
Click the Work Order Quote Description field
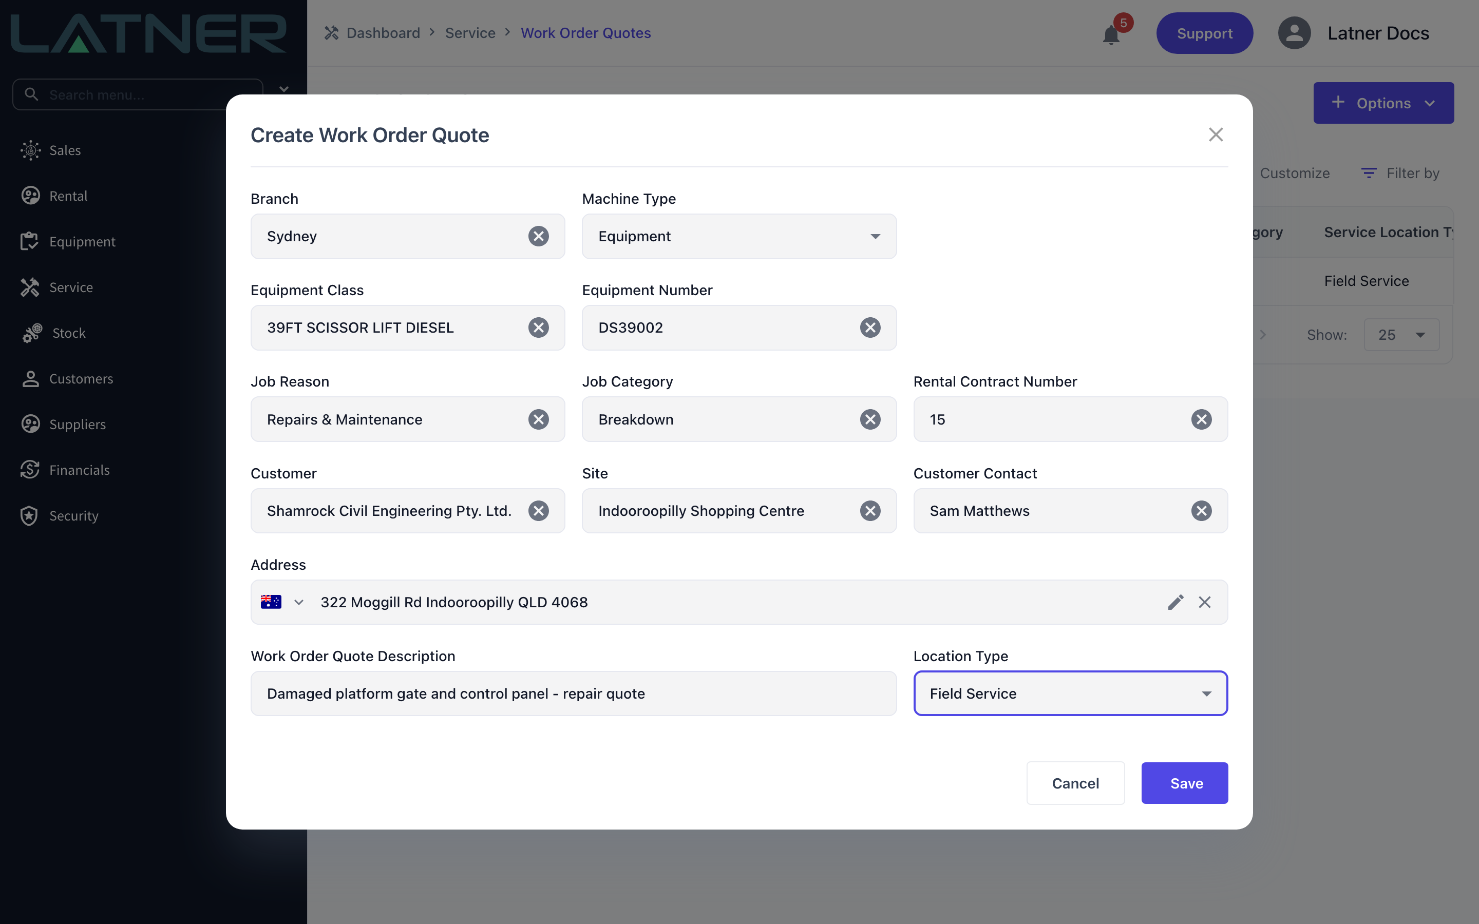pos(573,693)
